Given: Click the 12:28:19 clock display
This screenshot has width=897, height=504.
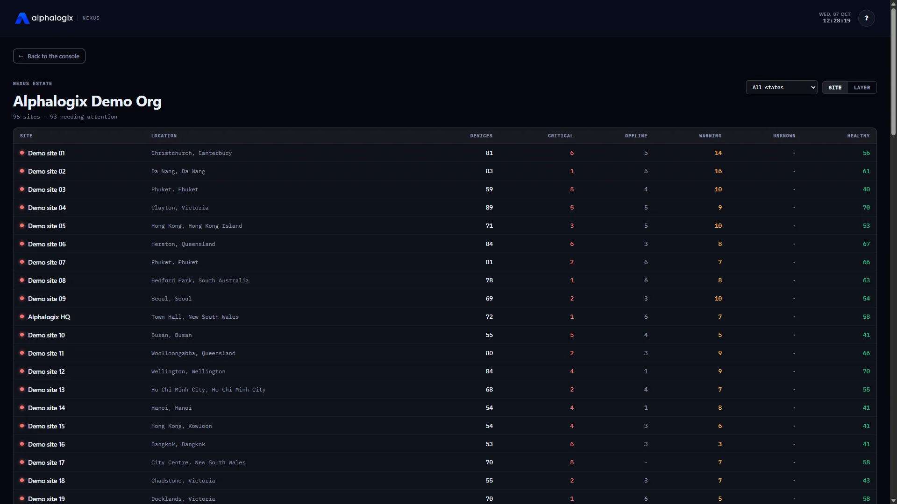Looking at the screenshot, I should (x=836, y=21).
